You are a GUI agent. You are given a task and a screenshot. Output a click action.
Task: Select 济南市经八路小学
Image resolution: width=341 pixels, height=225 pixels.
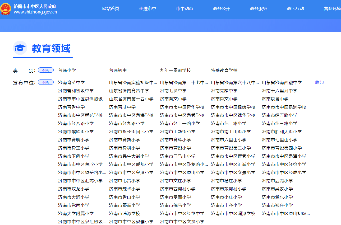point(76,123)
